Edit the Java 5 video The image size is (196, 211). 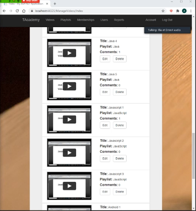(x=105, y=92)
